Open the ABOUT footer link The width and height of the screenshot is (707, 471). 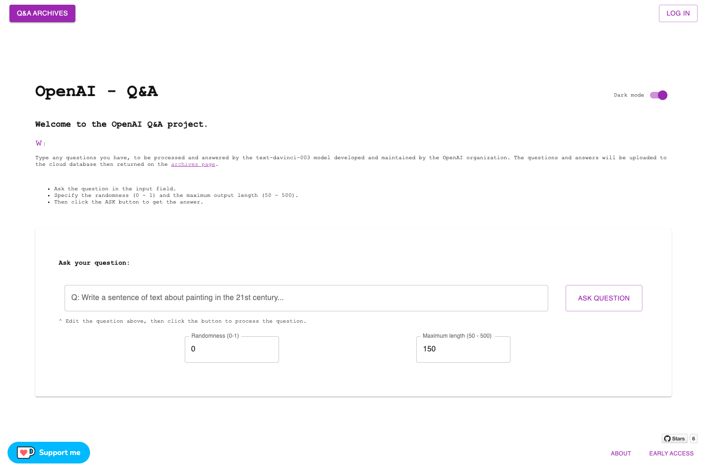(621, 454)
